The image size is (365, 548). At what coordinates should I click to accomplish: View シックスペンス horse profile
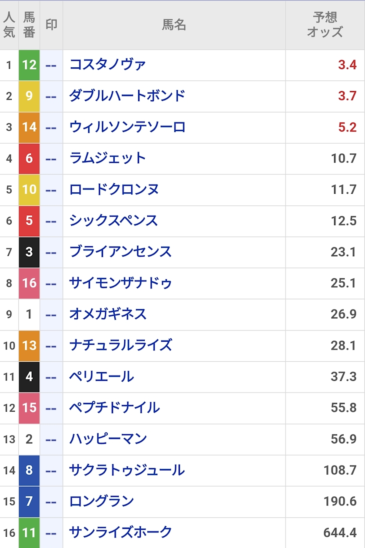(113, 221)
